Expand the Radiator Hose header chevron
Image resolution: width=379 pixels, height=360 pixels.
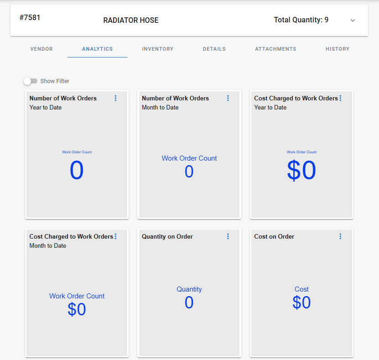coord(353,21)
